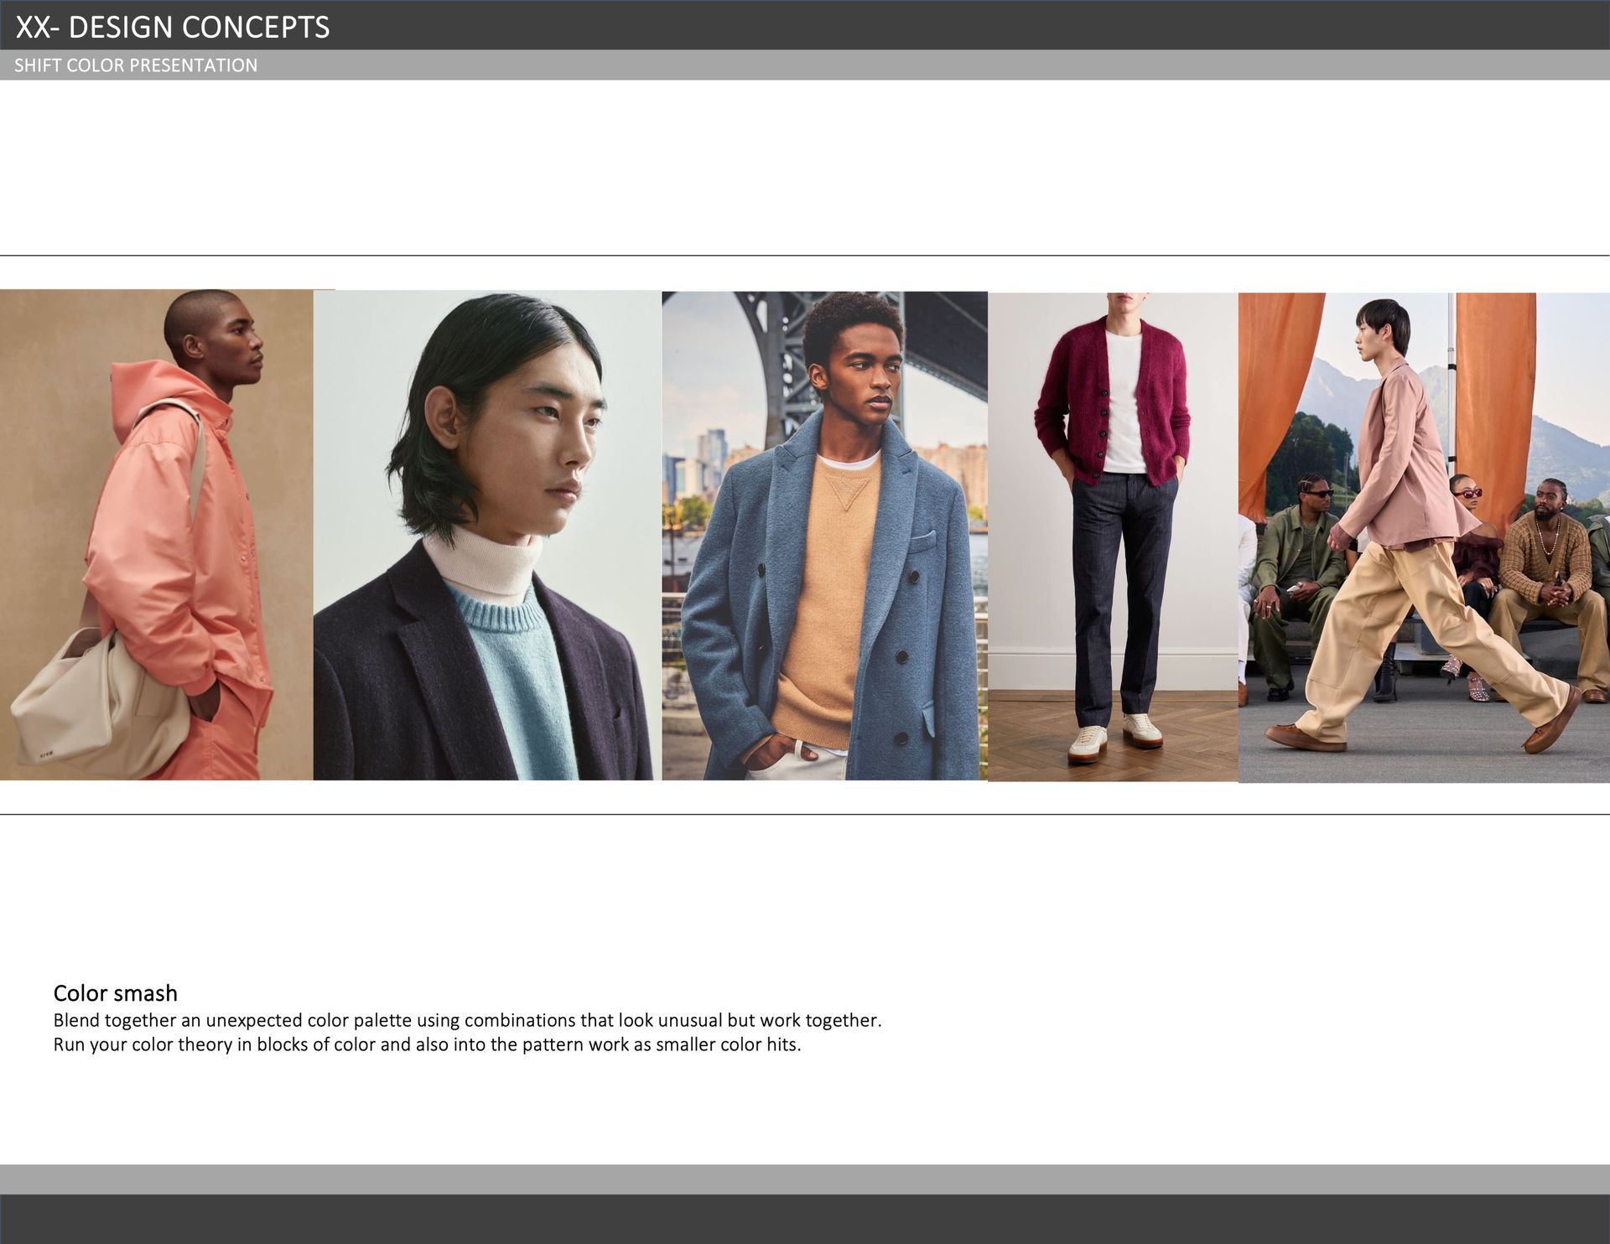Click the sentence starting Blend together
The height and width of the screenshot is (1244, 1610).
[x=467, y=1020]
